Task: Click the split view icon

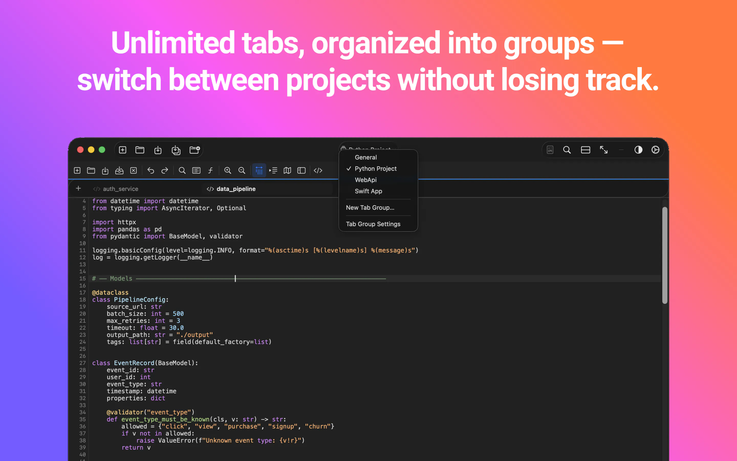Action: point(585,150)
